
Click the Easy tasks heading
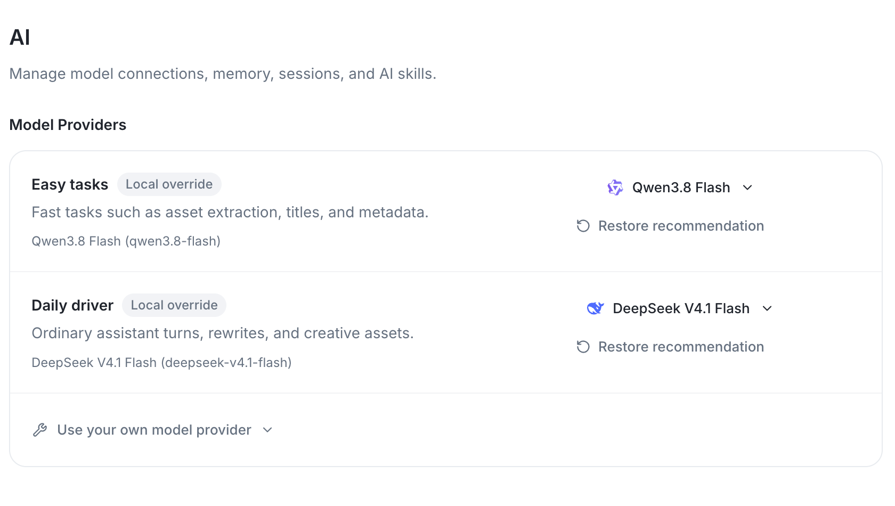(70, 184)
